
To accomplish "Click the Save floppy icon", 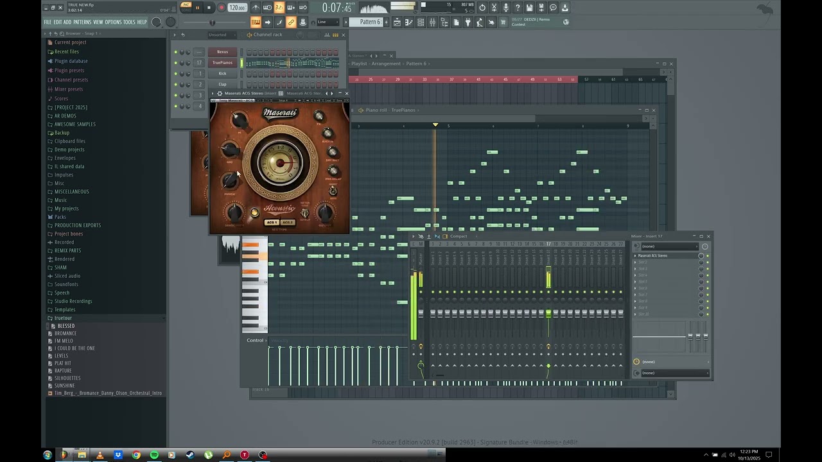I will click(529, 8).
